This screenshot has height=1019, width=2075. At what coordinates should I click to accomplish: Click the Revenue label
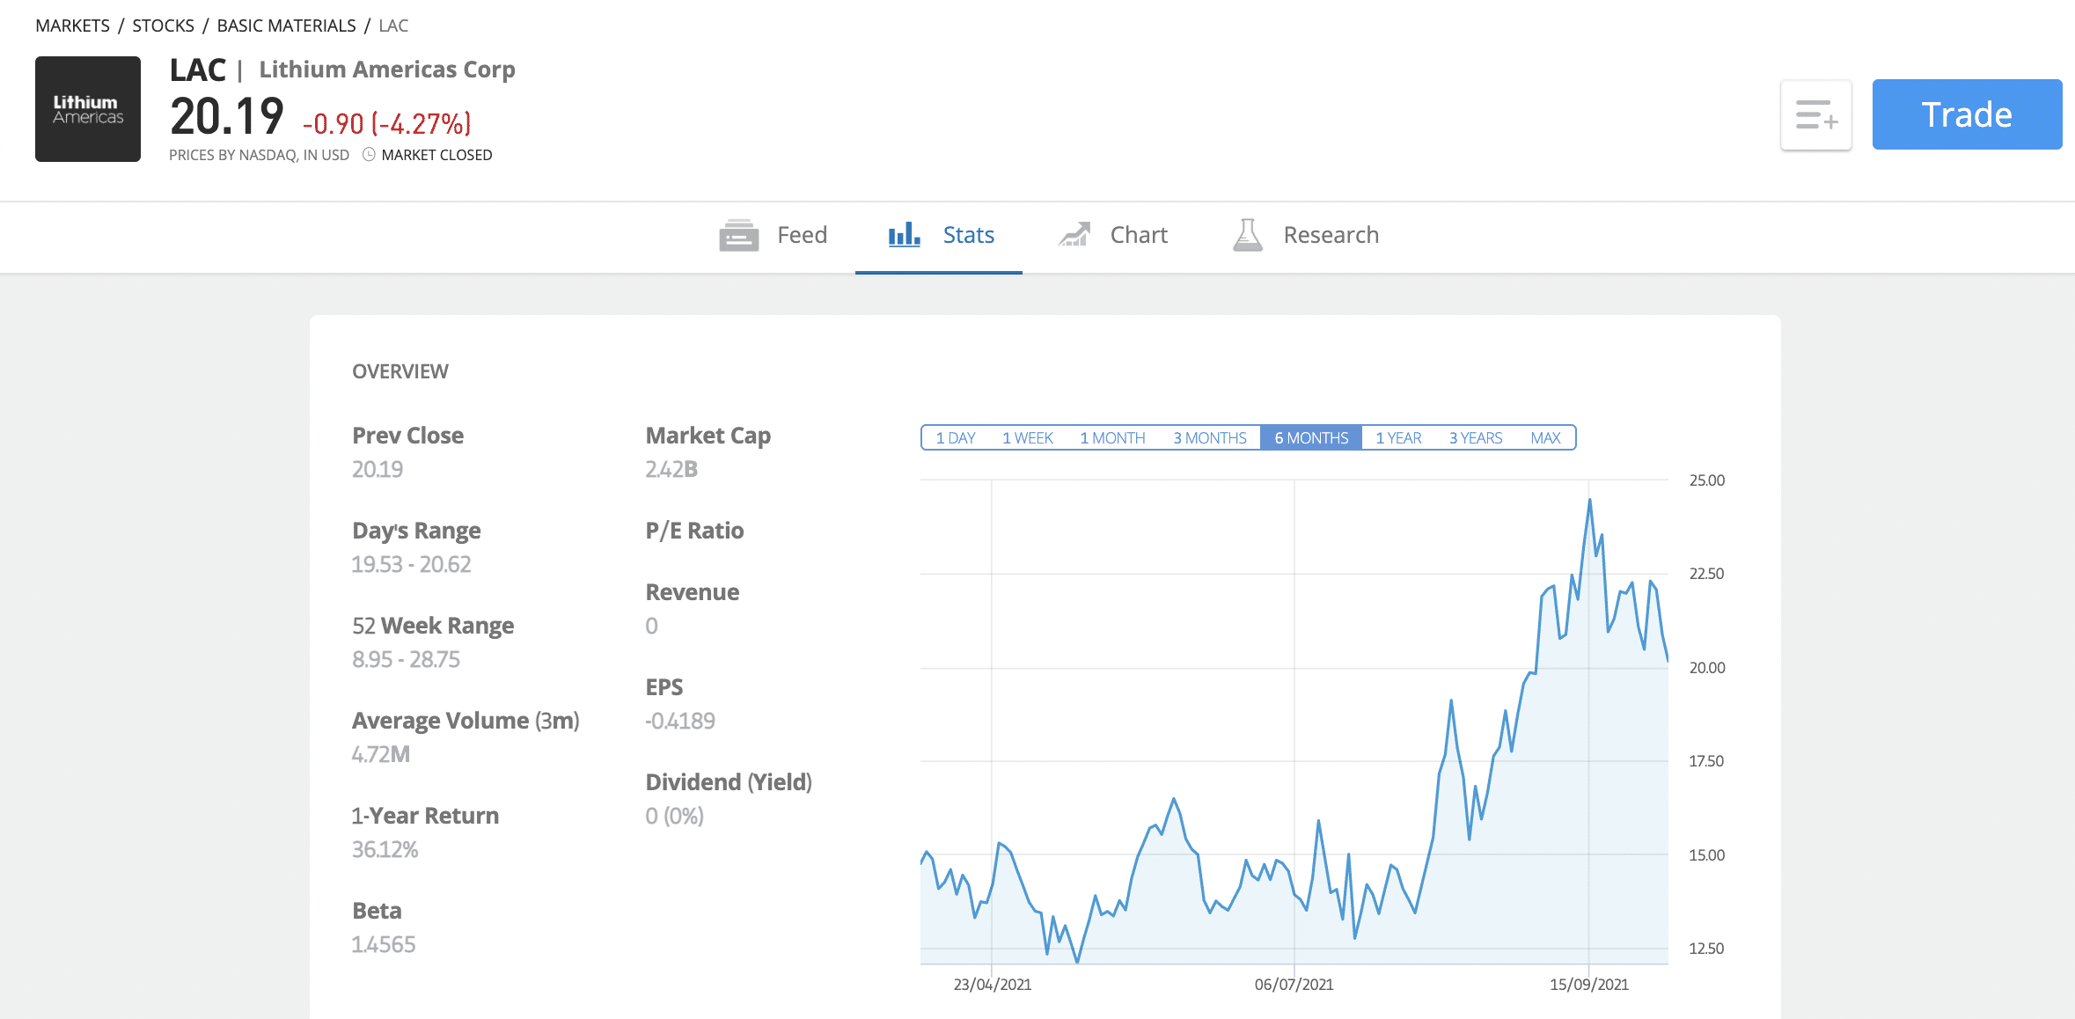pos(693,592)
